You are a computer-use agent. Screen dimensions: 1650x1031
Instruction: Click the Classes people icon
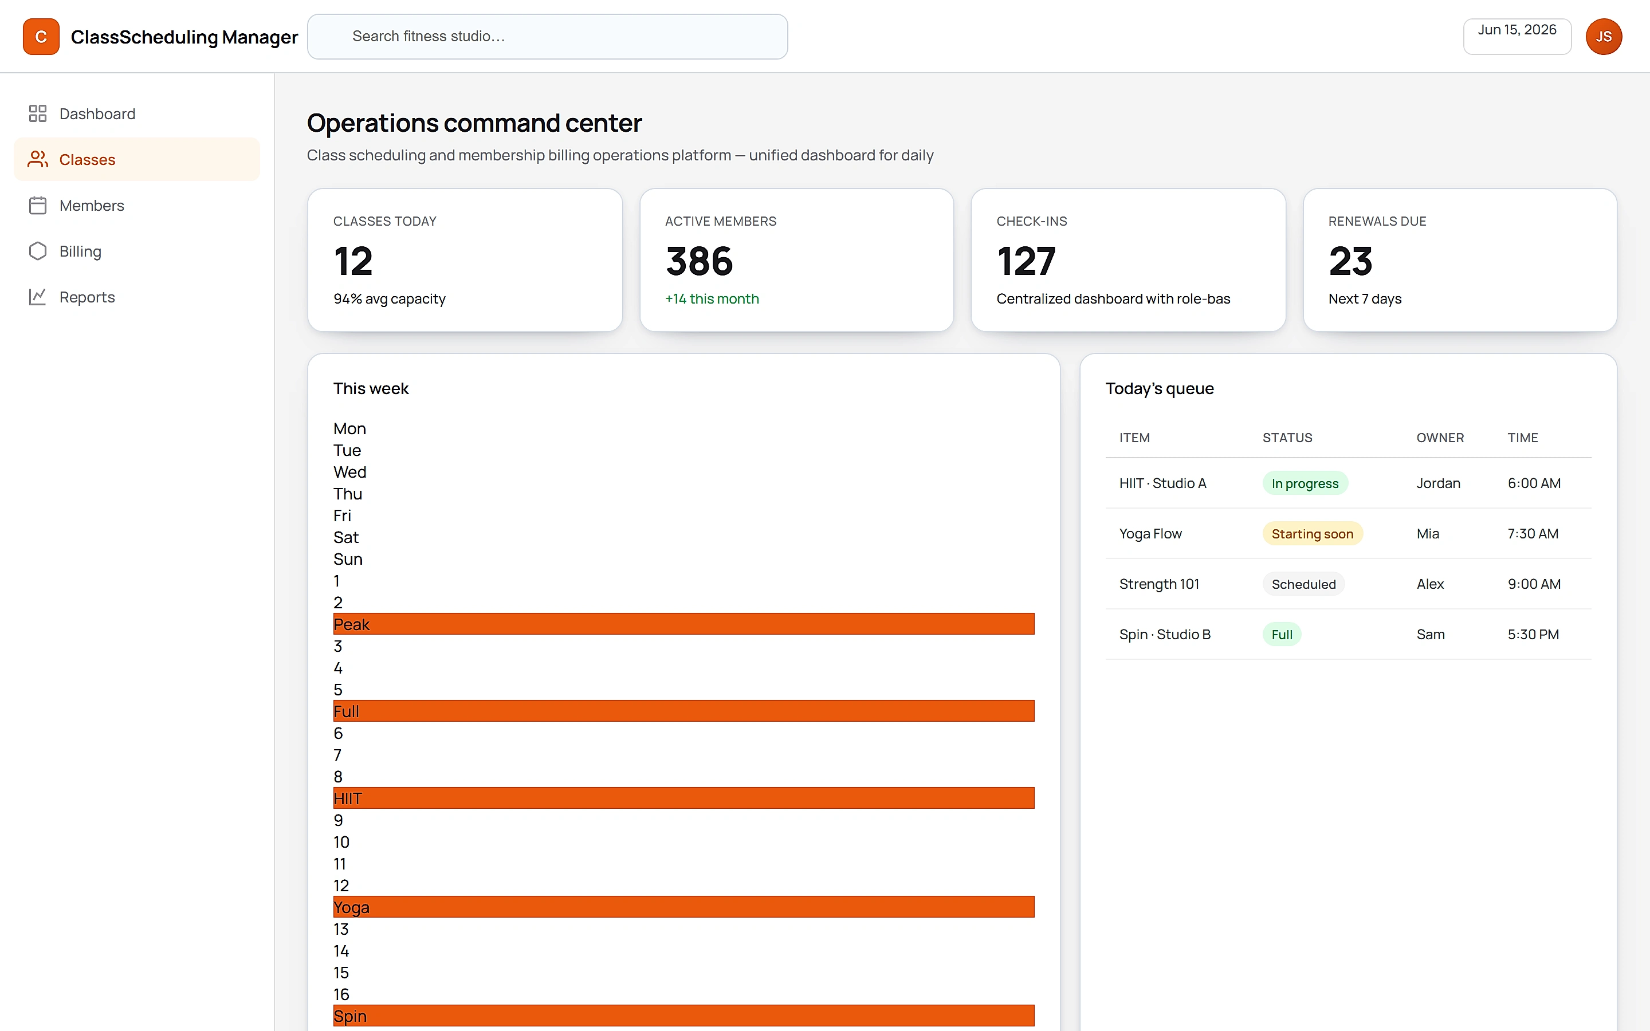pyautogui.click(x=37, y=159)
